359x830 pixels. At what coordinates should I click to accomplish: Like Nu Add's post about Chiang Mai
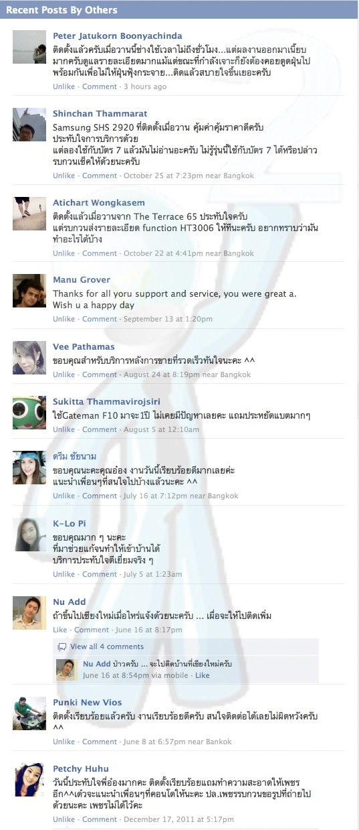pos(60,630)
